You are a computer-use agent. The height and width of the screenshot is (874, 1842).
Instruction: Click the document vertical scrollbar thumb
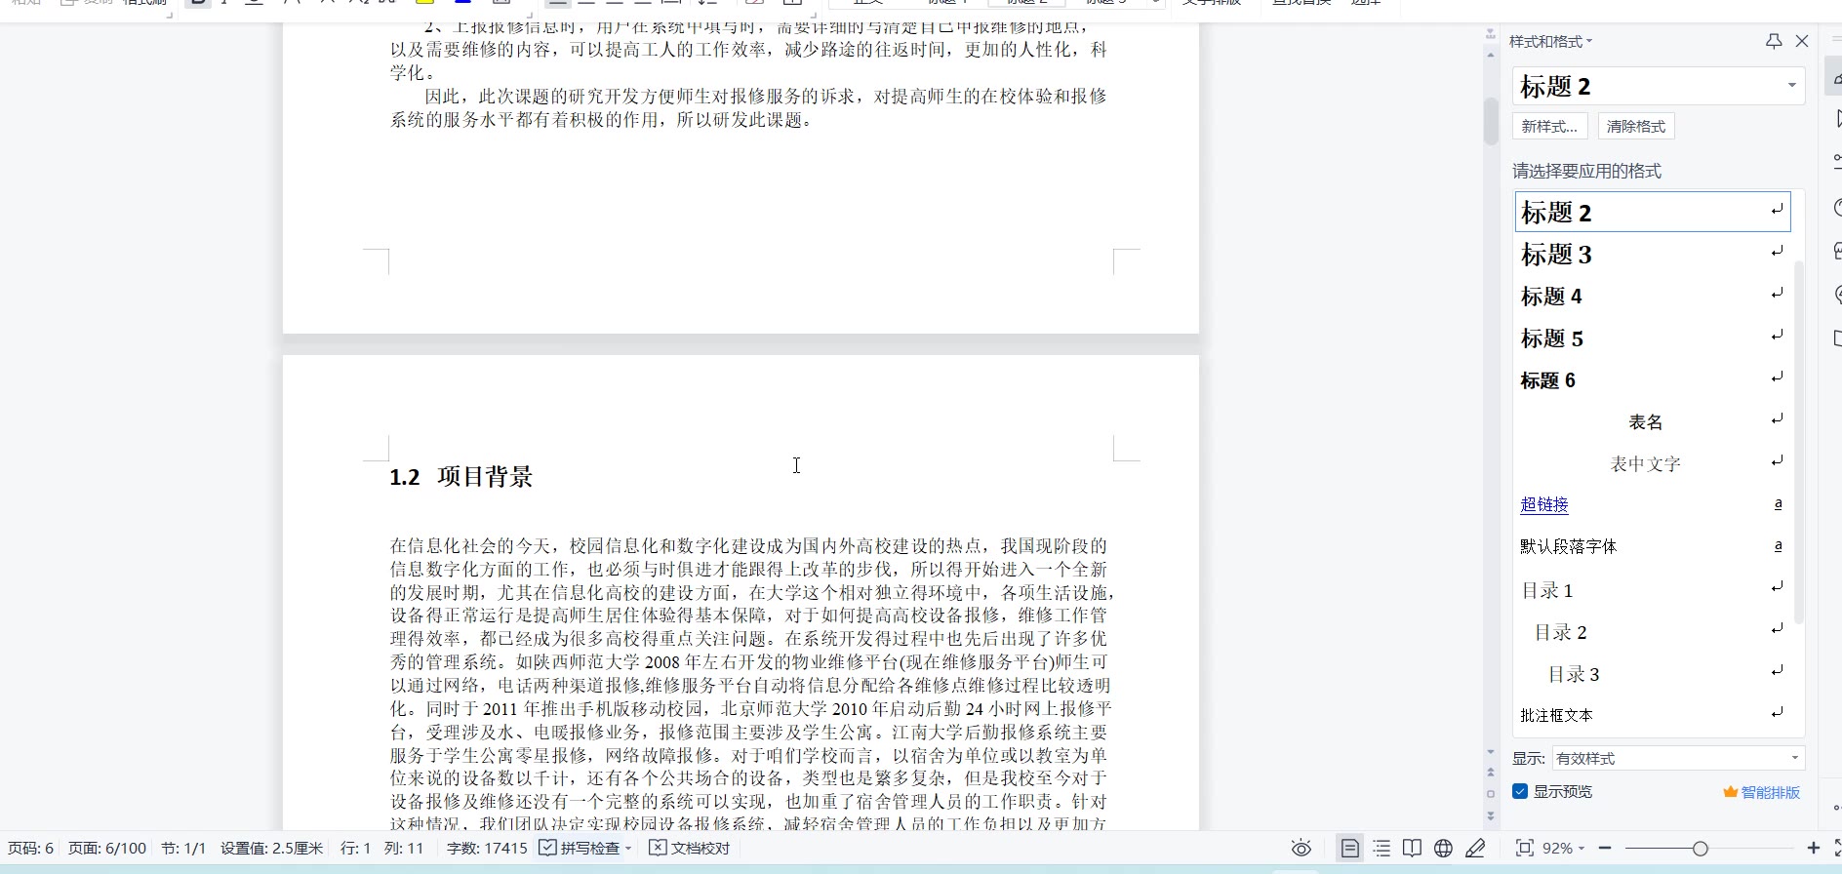(x=1490, y=121)
